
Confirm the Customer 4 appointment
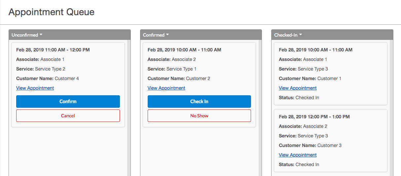point(68,102)
